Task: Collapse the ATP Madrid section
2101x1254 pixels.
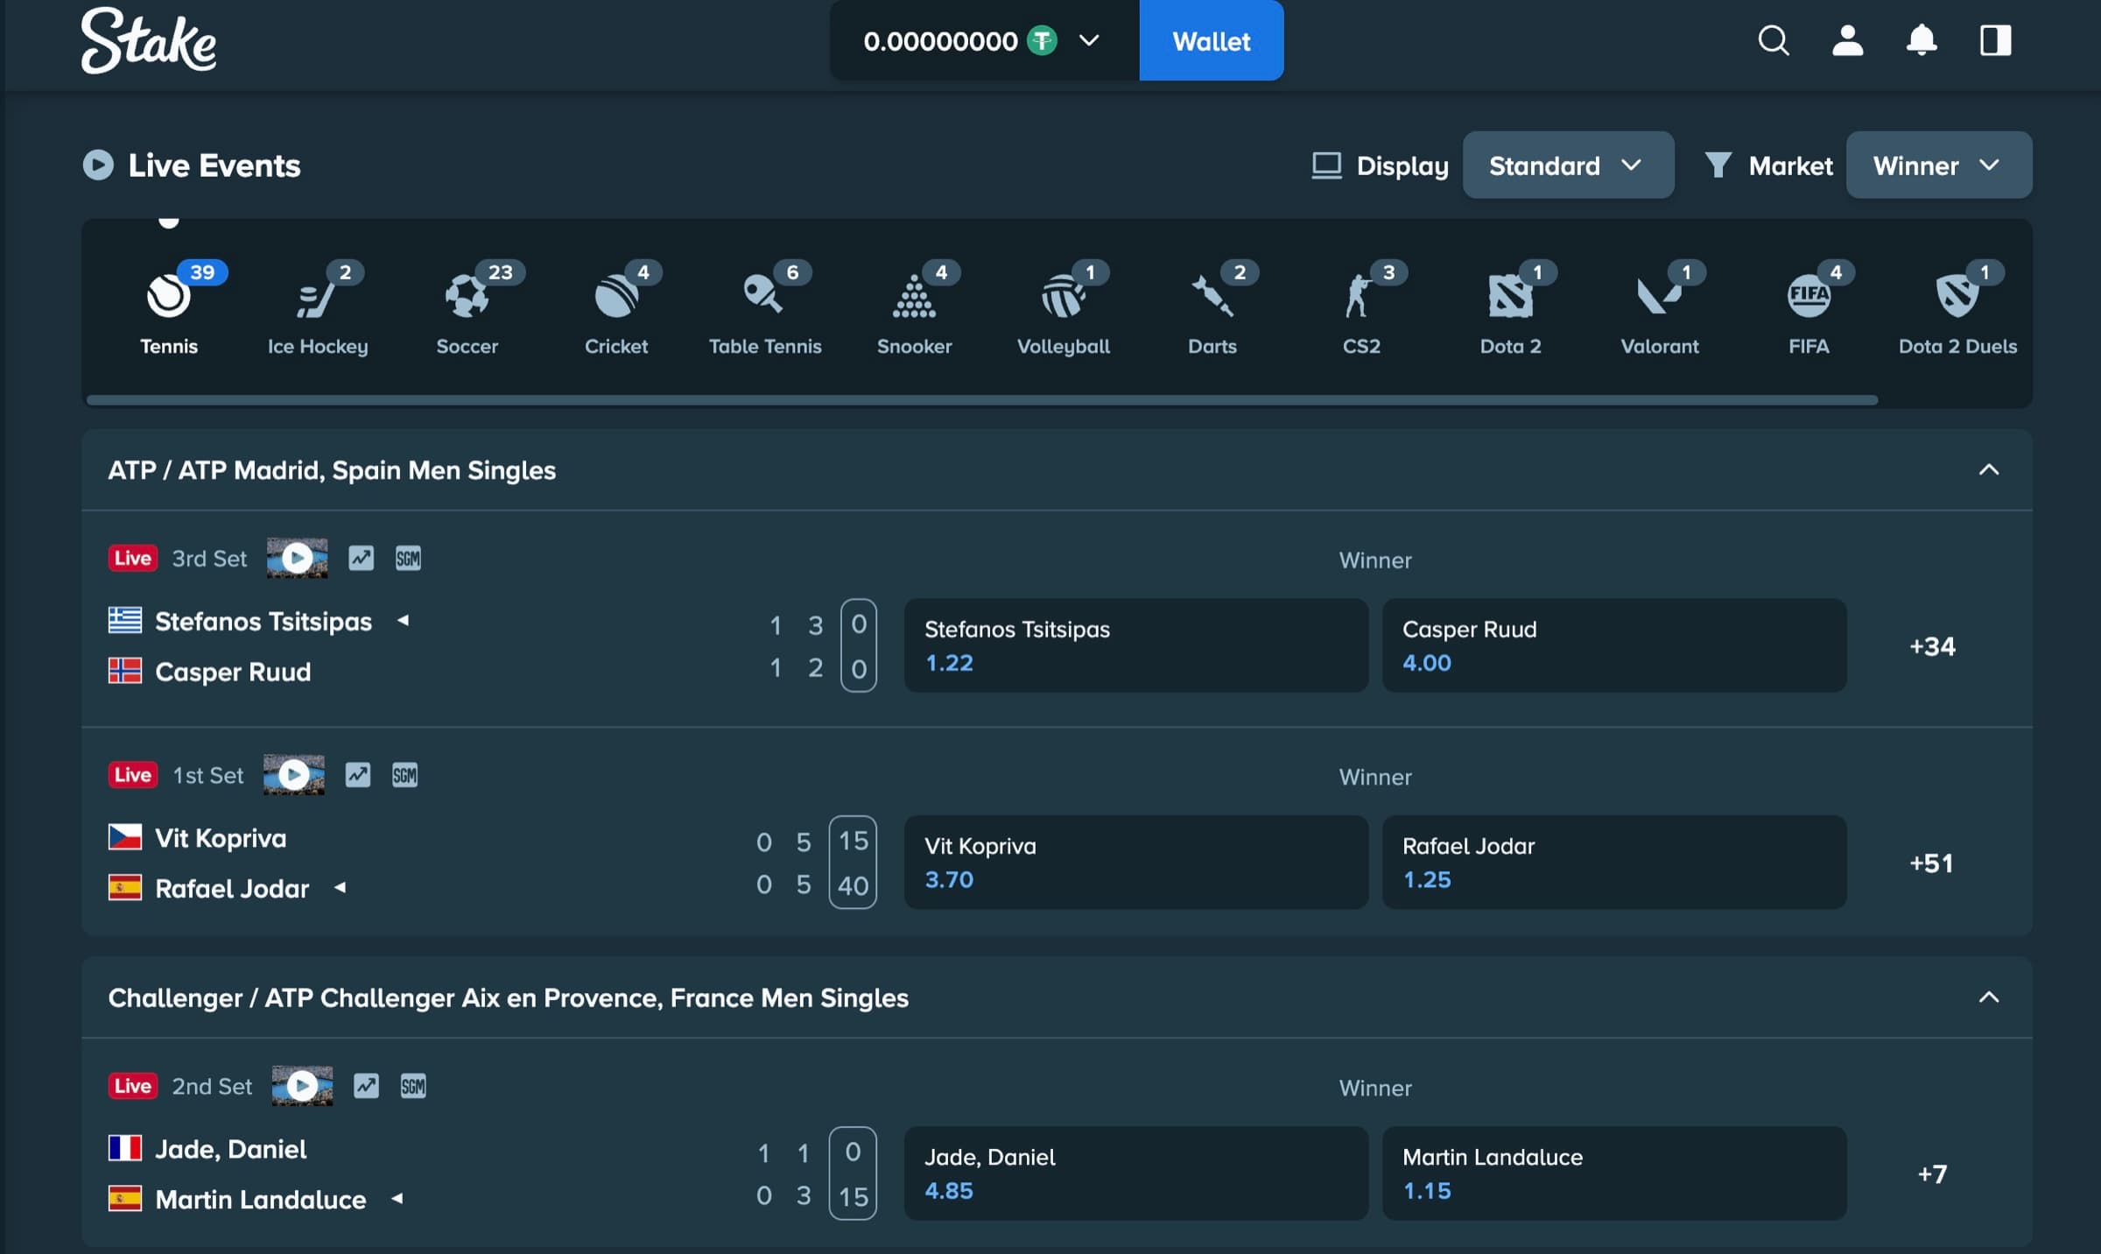Action: 1989,469
